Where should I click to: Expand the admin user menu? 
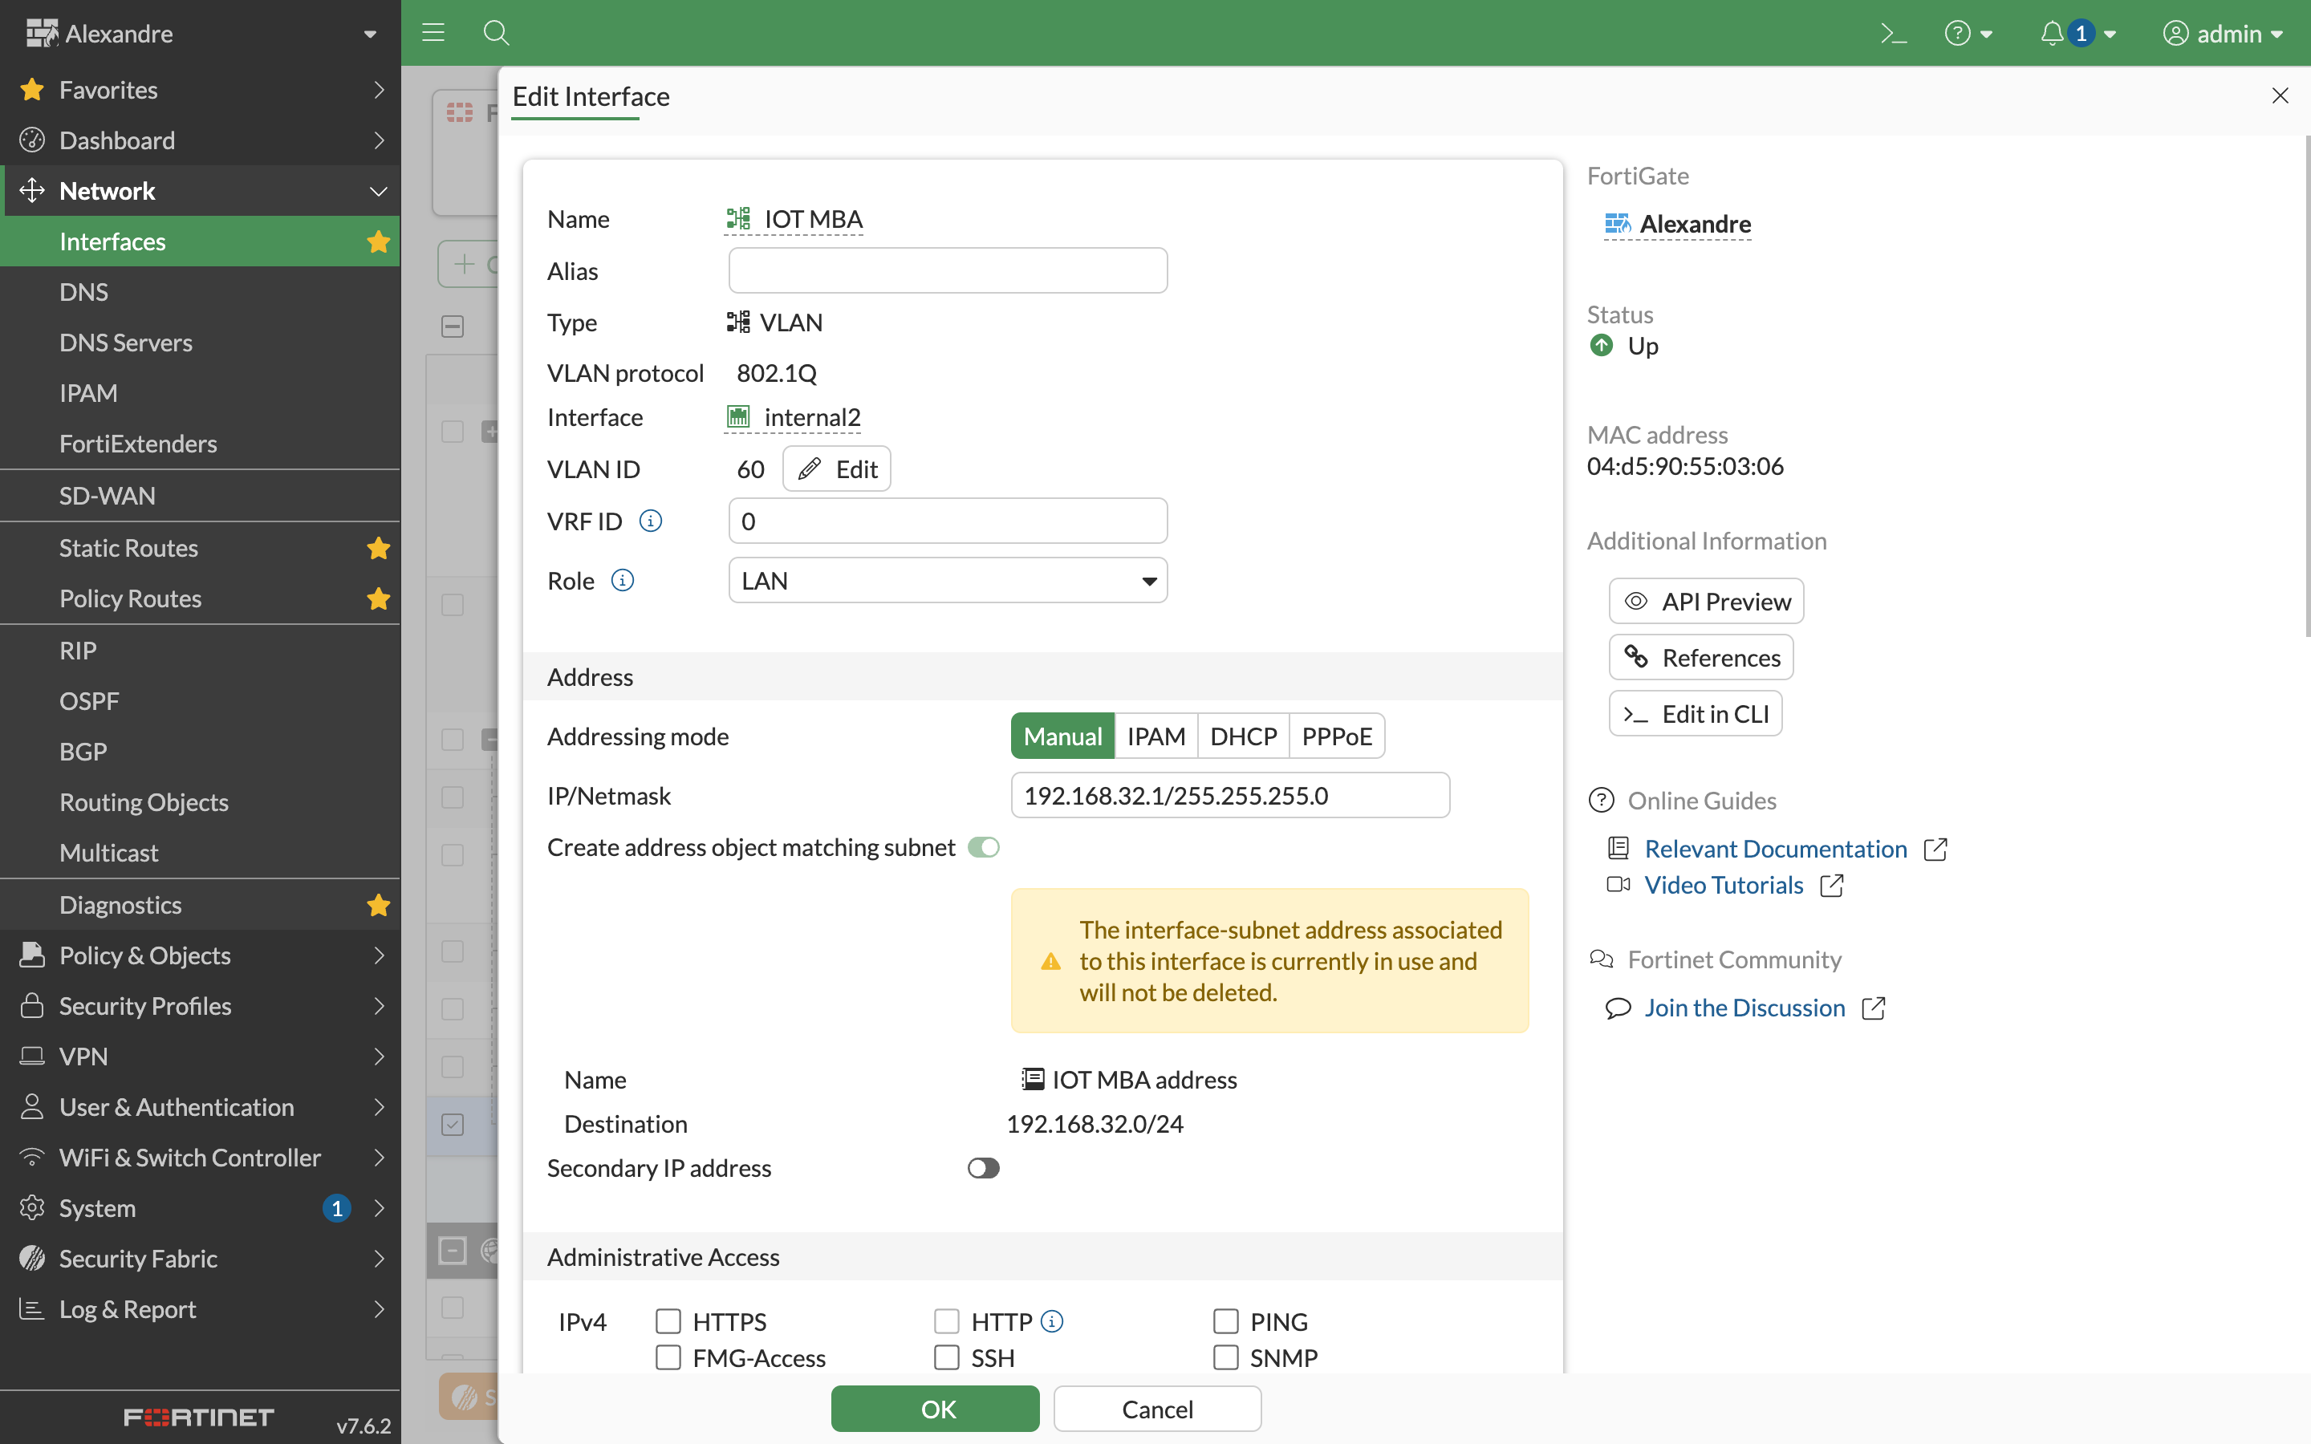click(2224, 34)
